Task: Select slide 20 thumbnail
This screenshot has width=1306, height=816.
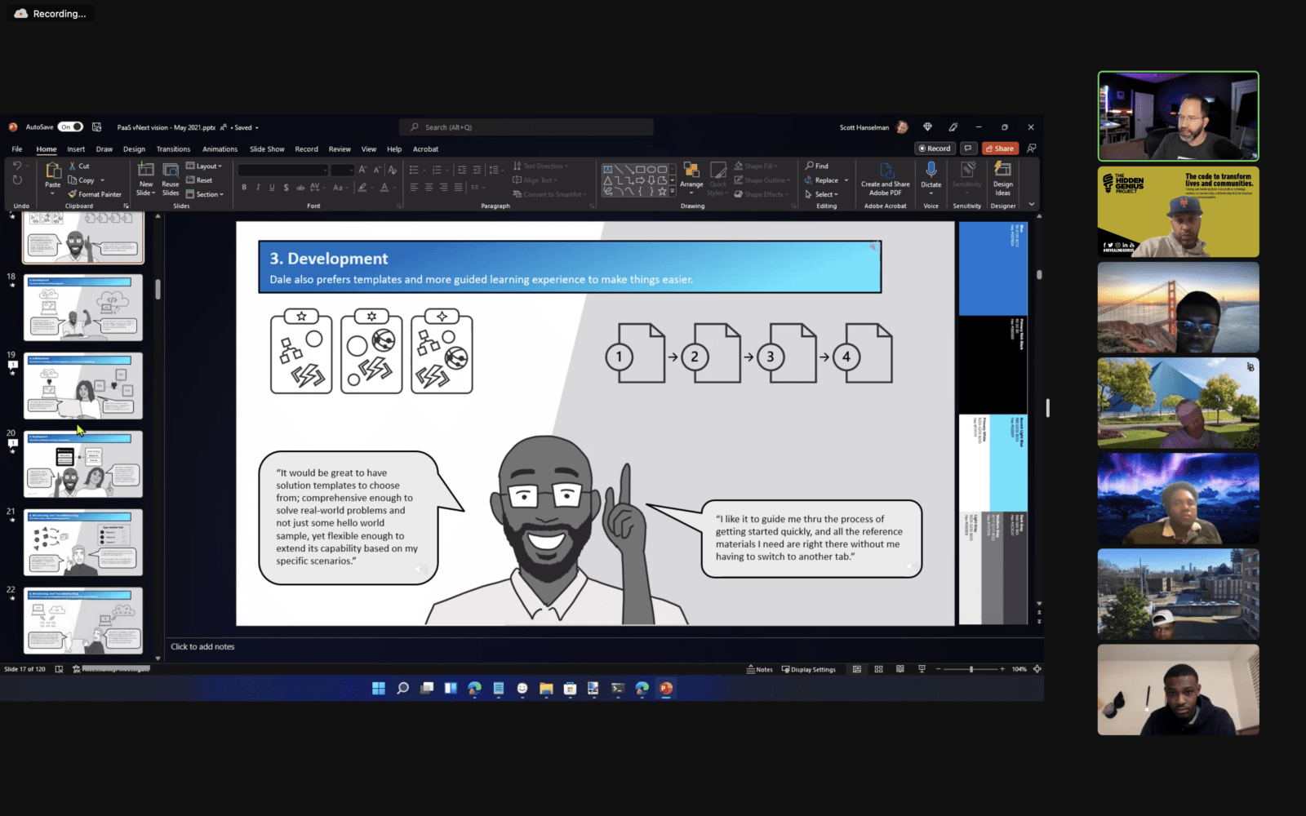Action: pos(82,464)
